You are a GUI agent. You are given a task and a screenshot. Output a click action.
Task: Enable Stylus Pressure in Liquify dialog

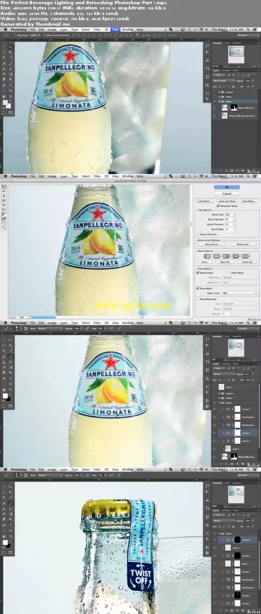[x=198, y=234]
